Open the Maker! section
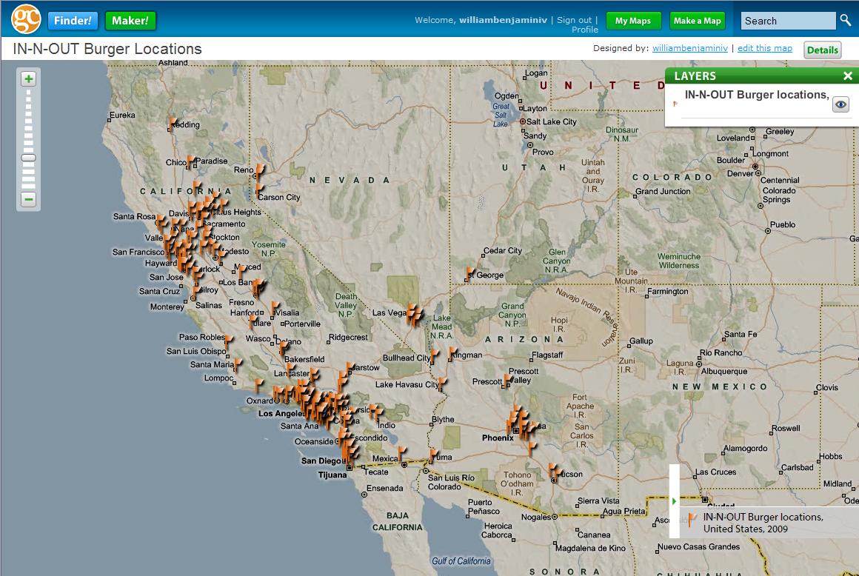 tap(130, 21)
